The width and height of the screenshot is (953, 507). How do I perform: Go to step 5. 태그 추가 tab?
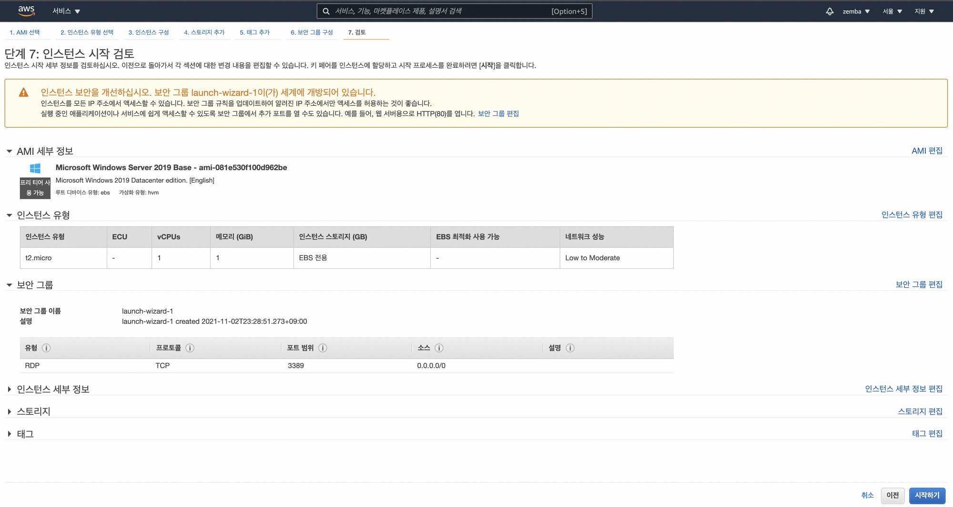(x=255, y=32)
